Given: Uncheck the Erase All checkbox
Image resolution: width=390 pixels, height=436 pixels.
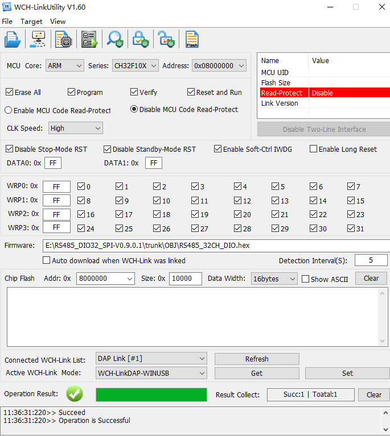Looking at the screenshot, I should 10,92.
